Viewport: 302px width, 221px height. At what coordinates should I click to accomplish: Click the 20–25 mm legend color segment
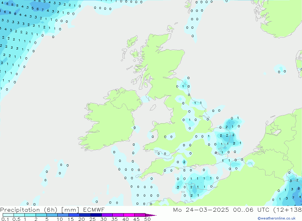click(x=85, y=215)
